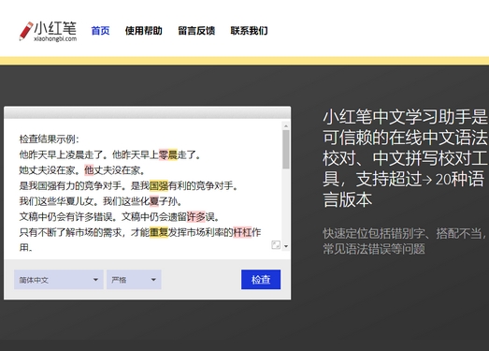Click highlighted 他 in second example line
This screenshot has width=489, height=351.
pos(89,170)
